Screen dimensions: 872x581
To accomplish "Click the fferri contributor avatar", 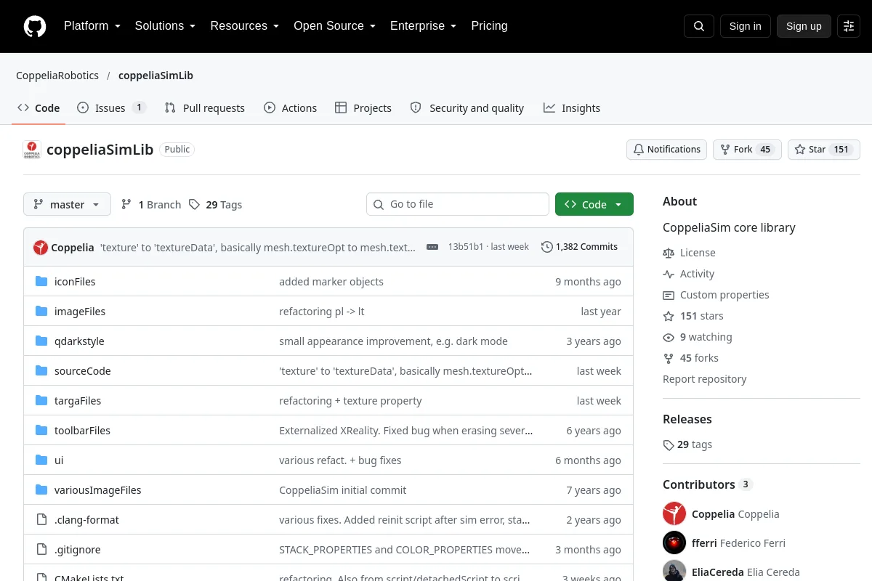I will [674, 543].
